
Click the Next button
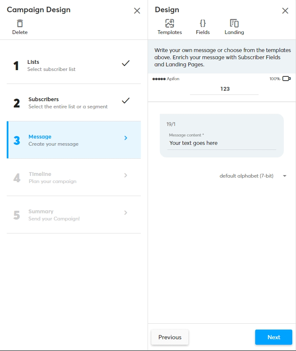274,337
